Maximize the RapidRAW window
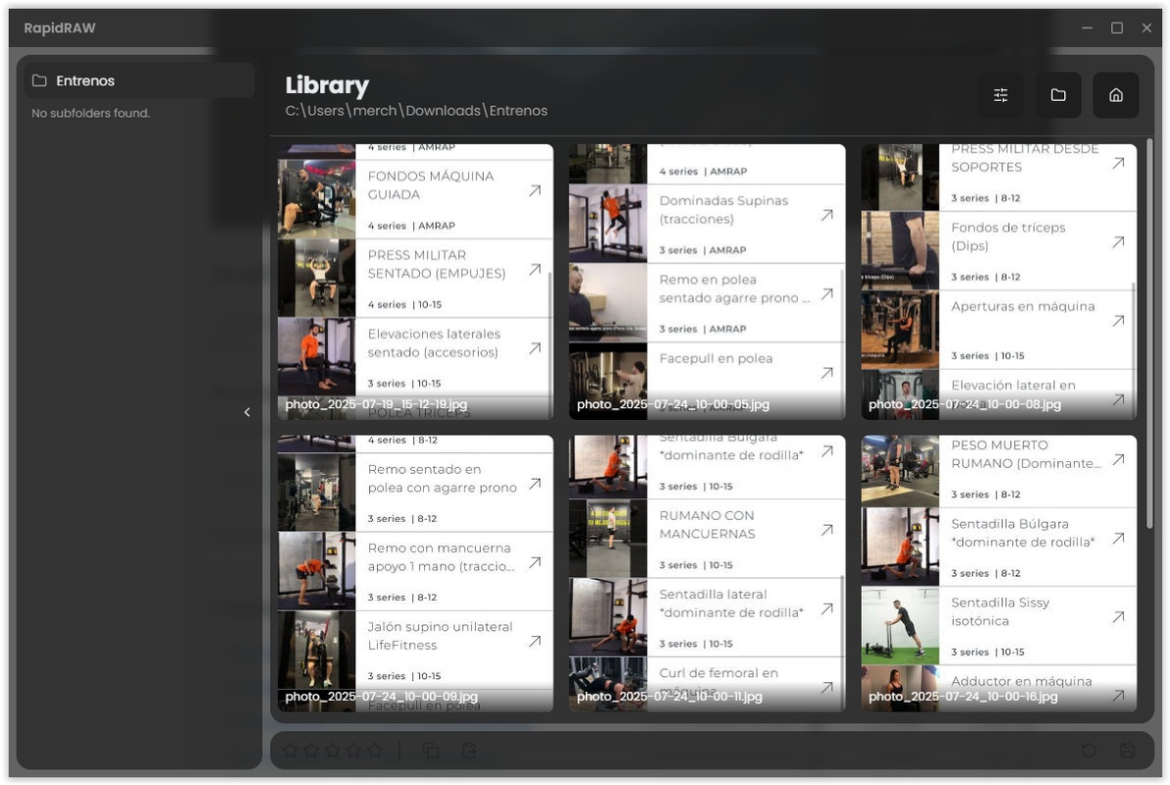The image size is (1170, 785). pos(1117,27)
